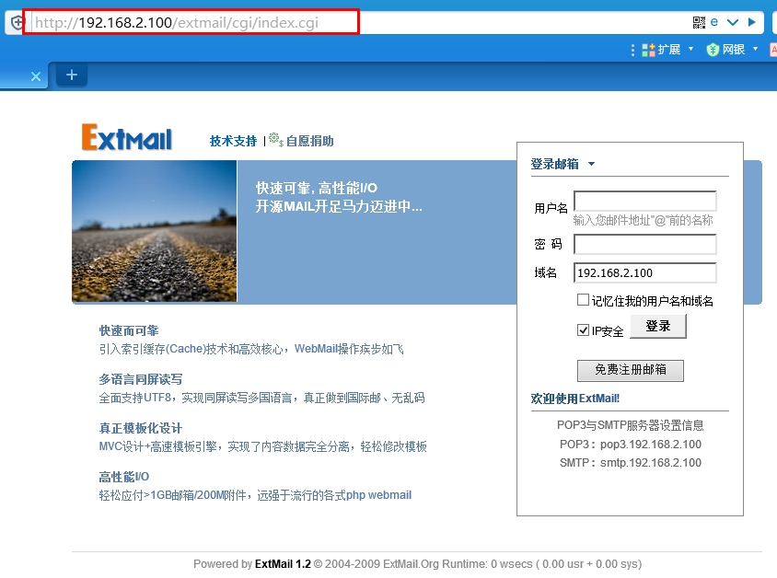Click the 网银 shield icon

point(713,50)
